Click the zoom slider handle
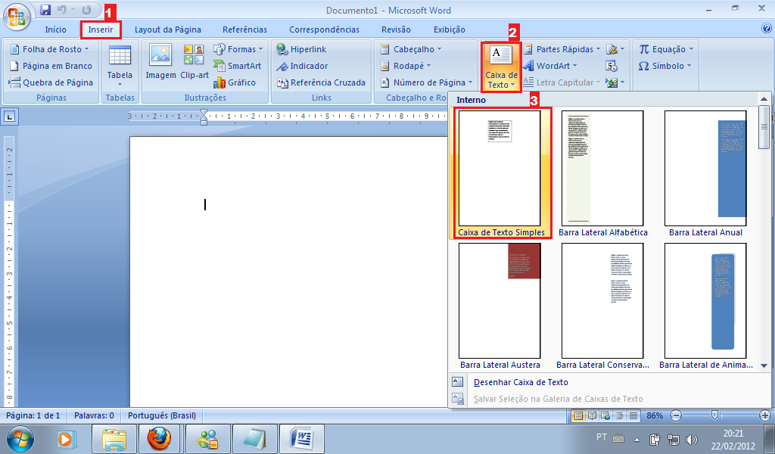This screenshot has width=775, height=454. pos(714,415)
